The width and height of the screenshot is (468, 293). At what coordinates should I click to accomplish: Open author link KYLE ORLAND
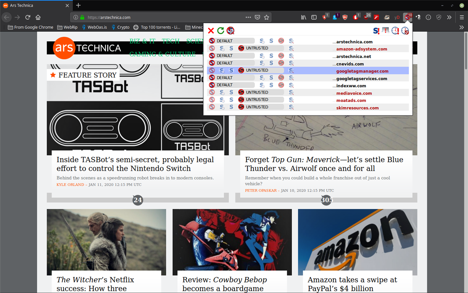[x=70, y=185]
